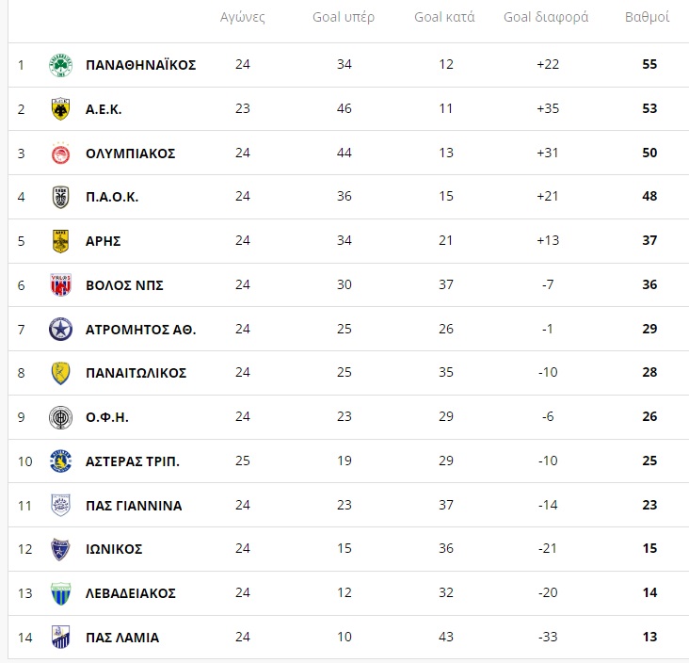Click the Panathinaikos green clover crest
The height and width of the screenshot is (663, 689).
pyautogui.click(x=60, y=65)
